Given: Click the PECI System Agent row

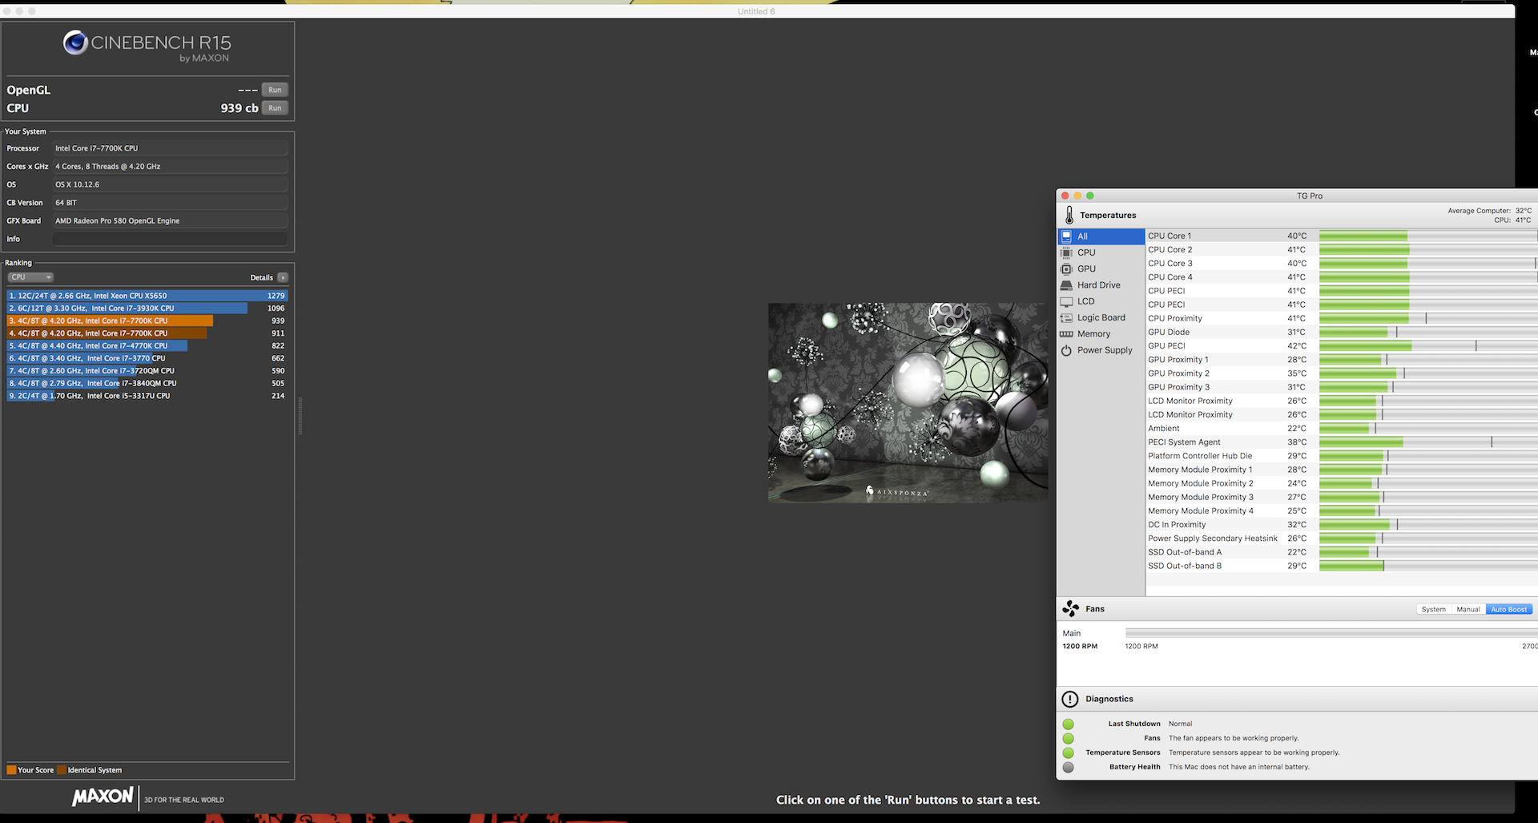Looking at the screenshot, I should (x=1342, y=442).
